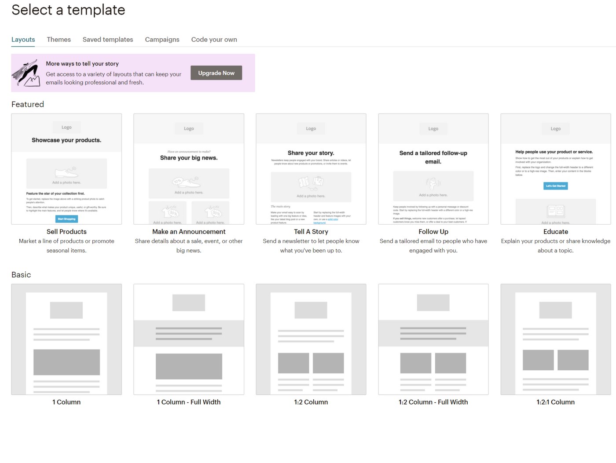Choose the 1:2:1 Column layout thumbnail
Image resolution: width=616 pixels, height=463 pixels.
coord(556,339)
